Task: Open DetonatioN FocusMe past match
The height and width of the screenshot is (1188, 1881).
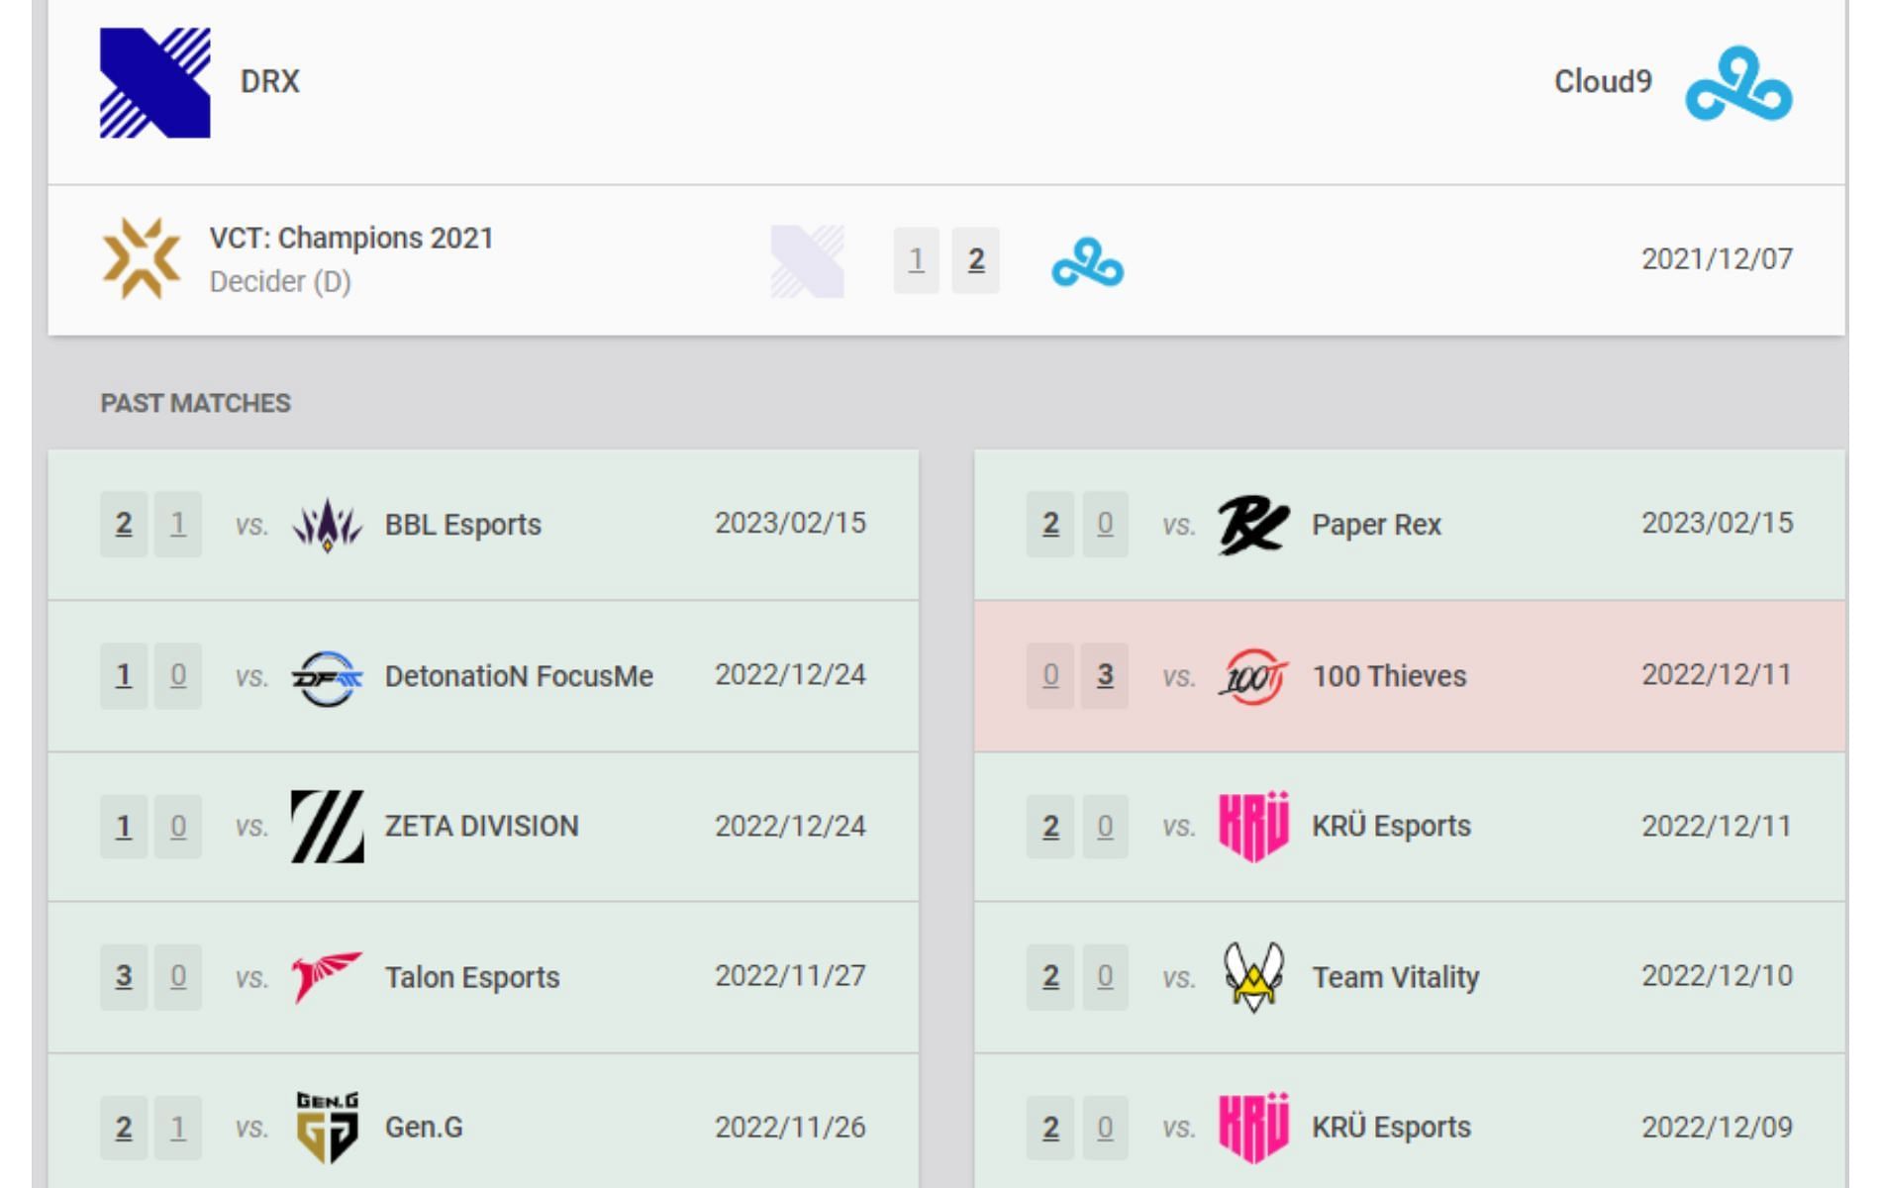Action: [x=483, y=676]
